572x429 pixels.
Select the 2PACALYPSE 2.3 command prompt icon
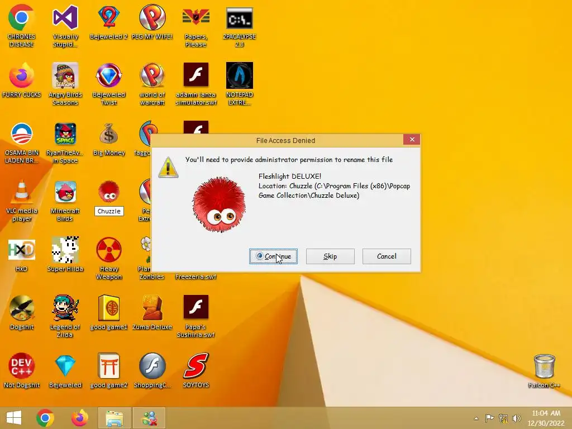[x=239, y=17]
